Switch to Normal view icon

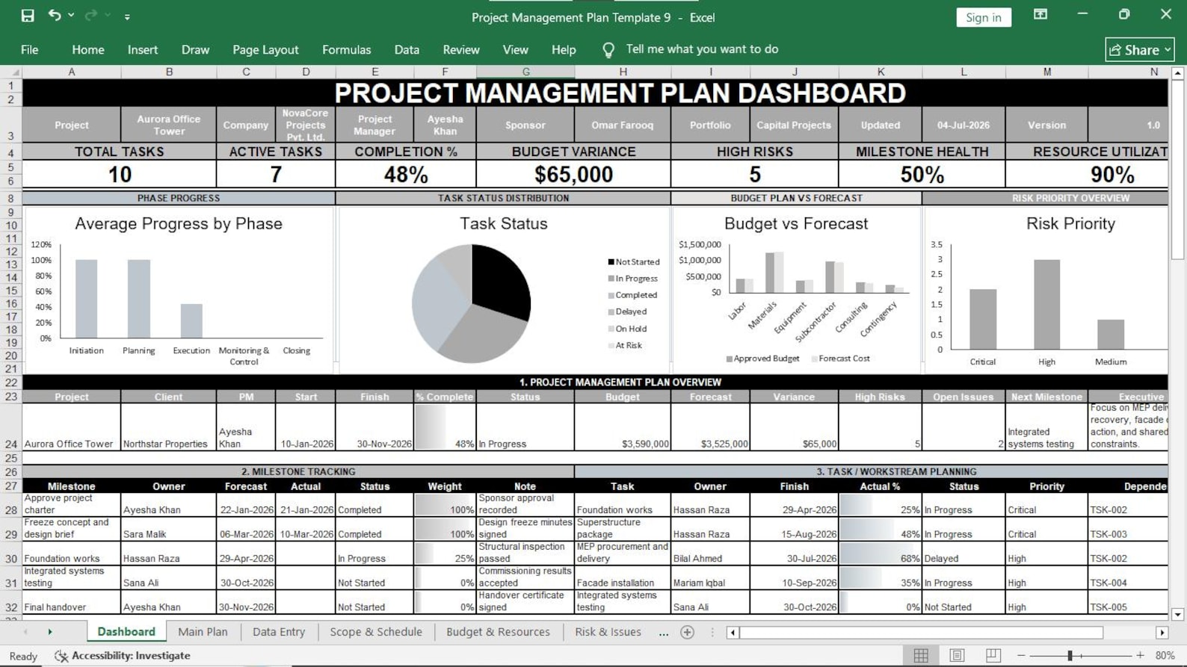[921, 656]
